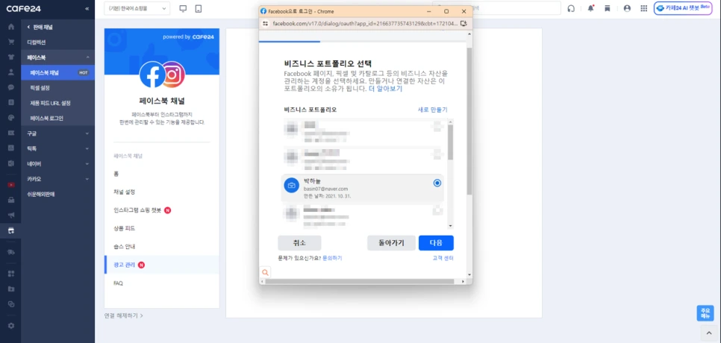Open the speech bubble messages icon
721x343 pixels.
point(11,87)
